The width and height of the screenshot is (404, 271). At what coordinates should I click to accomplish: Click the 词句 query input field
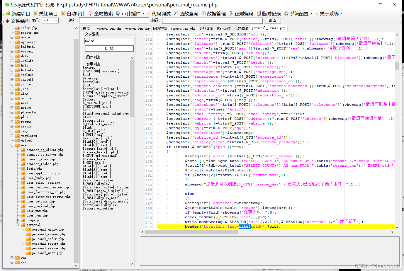pos(114,21)
